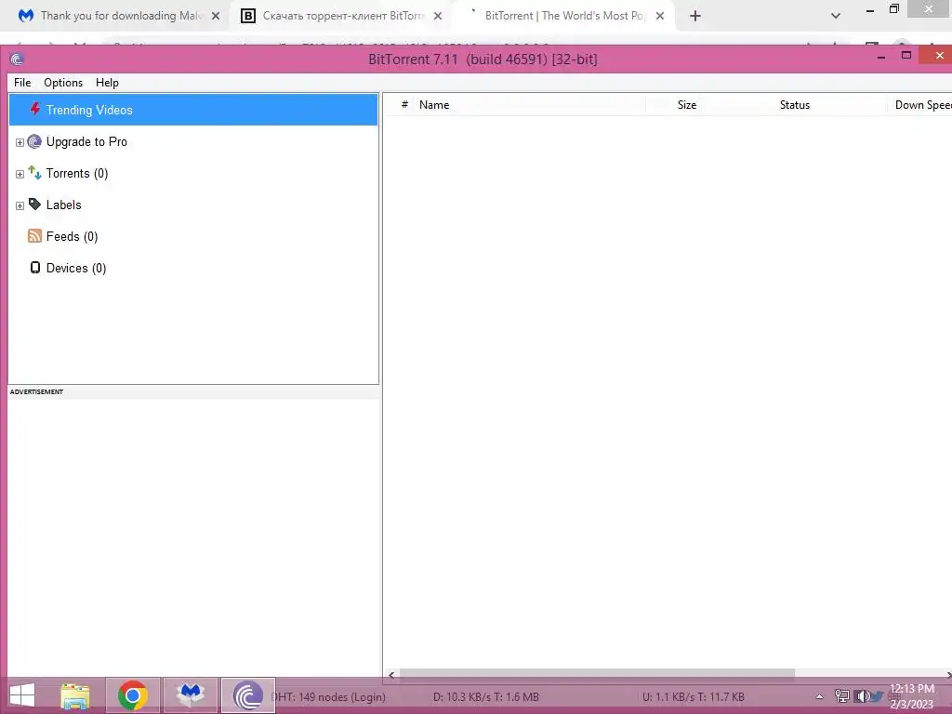Click BitTorrent taskbar icon

[247, 695]
